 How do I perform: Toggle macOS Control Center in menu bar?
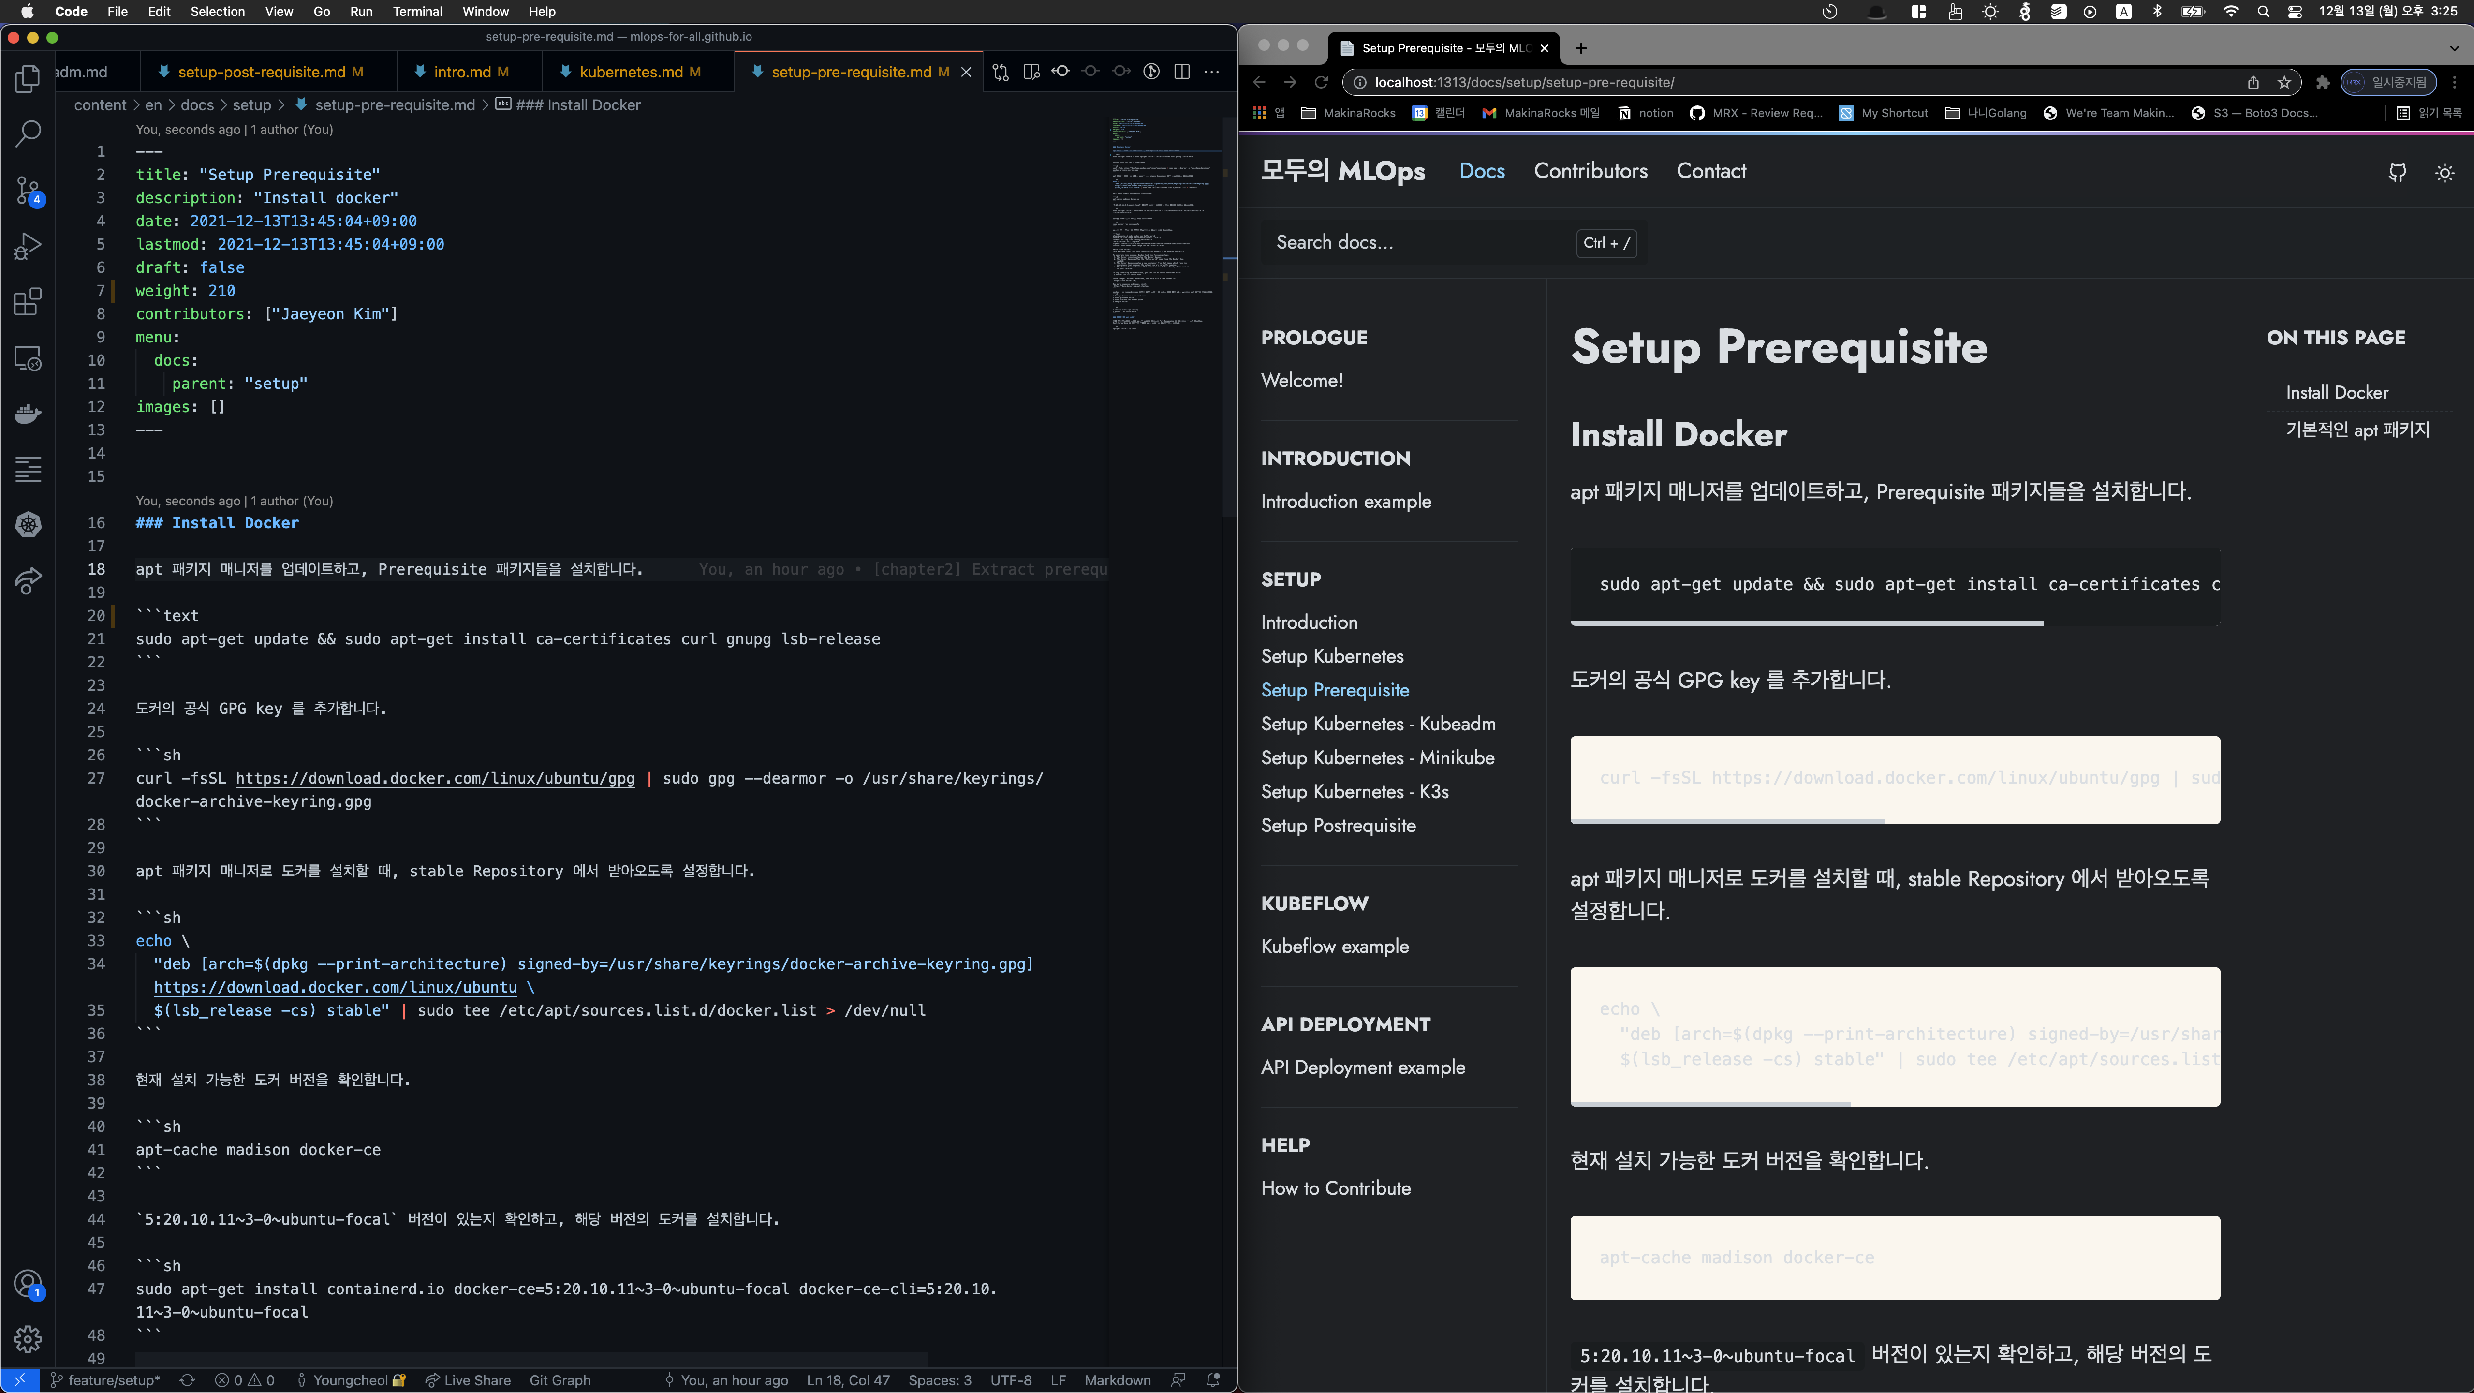tap(2295, 12)
